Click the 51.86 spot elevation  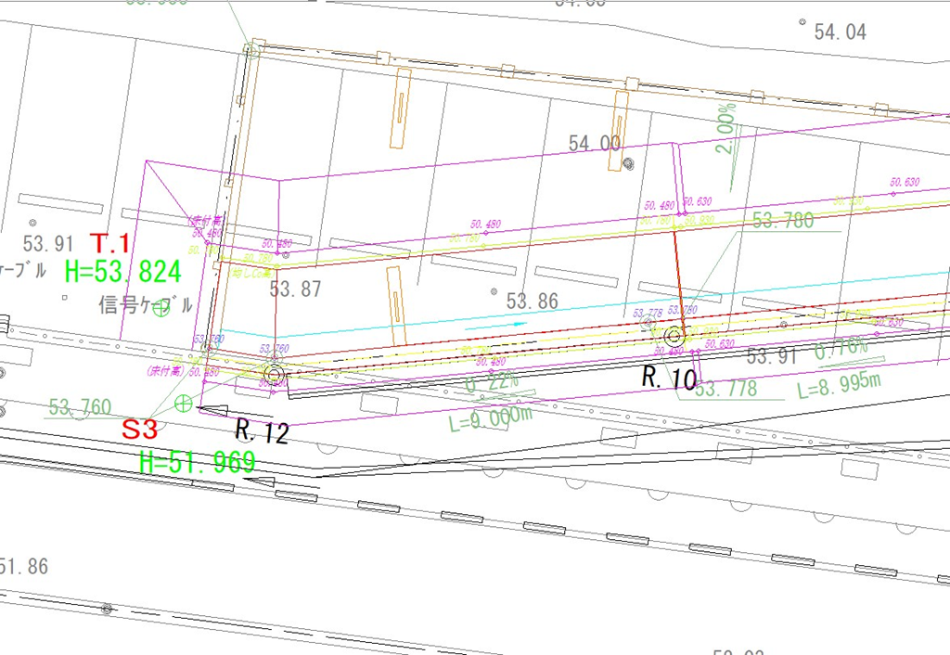(23, 567)
